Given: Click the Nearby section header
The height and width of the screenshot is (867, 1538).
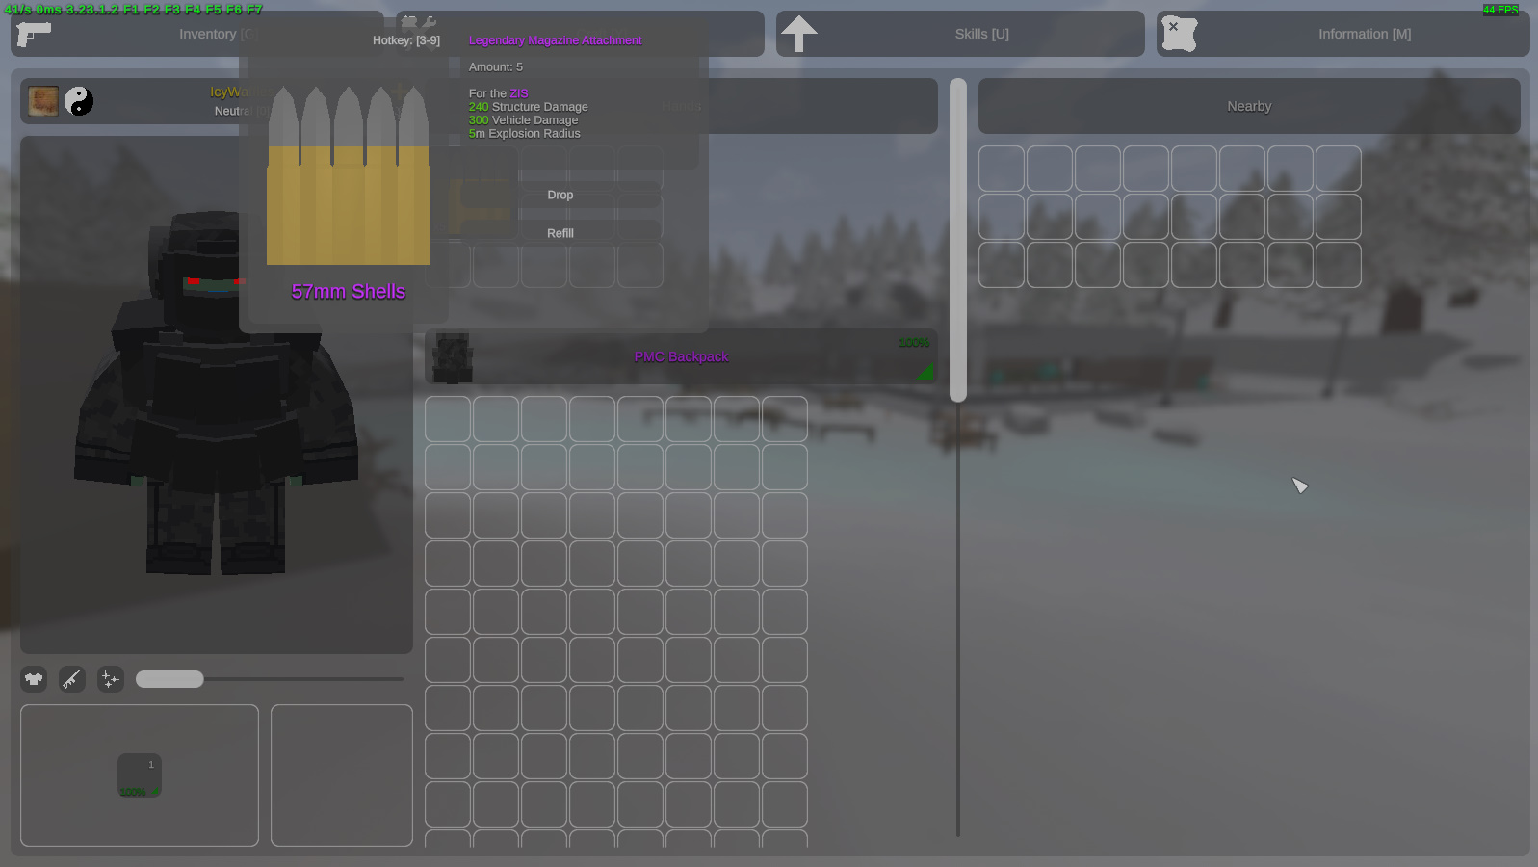Looking at the screenshot, I should click(x=1249, y=106).
